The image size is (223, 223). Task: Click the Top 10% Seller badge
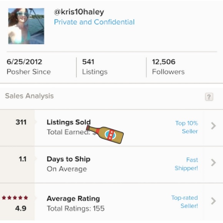point(186,127)
